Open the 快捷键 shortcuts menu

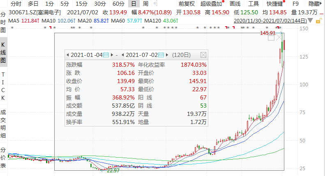coord(274,4)
